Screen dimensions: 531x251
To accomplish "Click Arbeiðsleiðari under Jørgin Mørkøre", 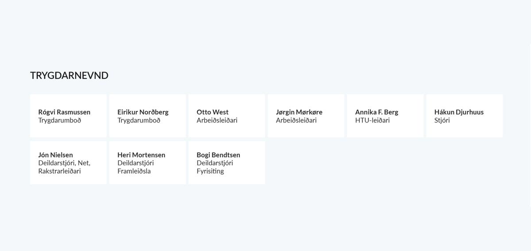I will click(296, 120).
